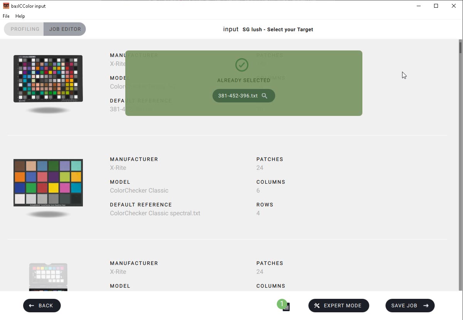Open the File menu
The width and height of the screenshot is (463, 320).
pyautogui.click(x=6, y=16)
